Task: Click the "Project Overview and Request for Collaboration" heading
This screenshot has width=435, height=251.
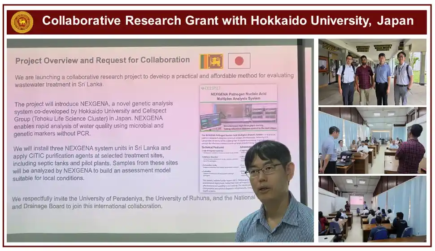Action: click(103, 60)
